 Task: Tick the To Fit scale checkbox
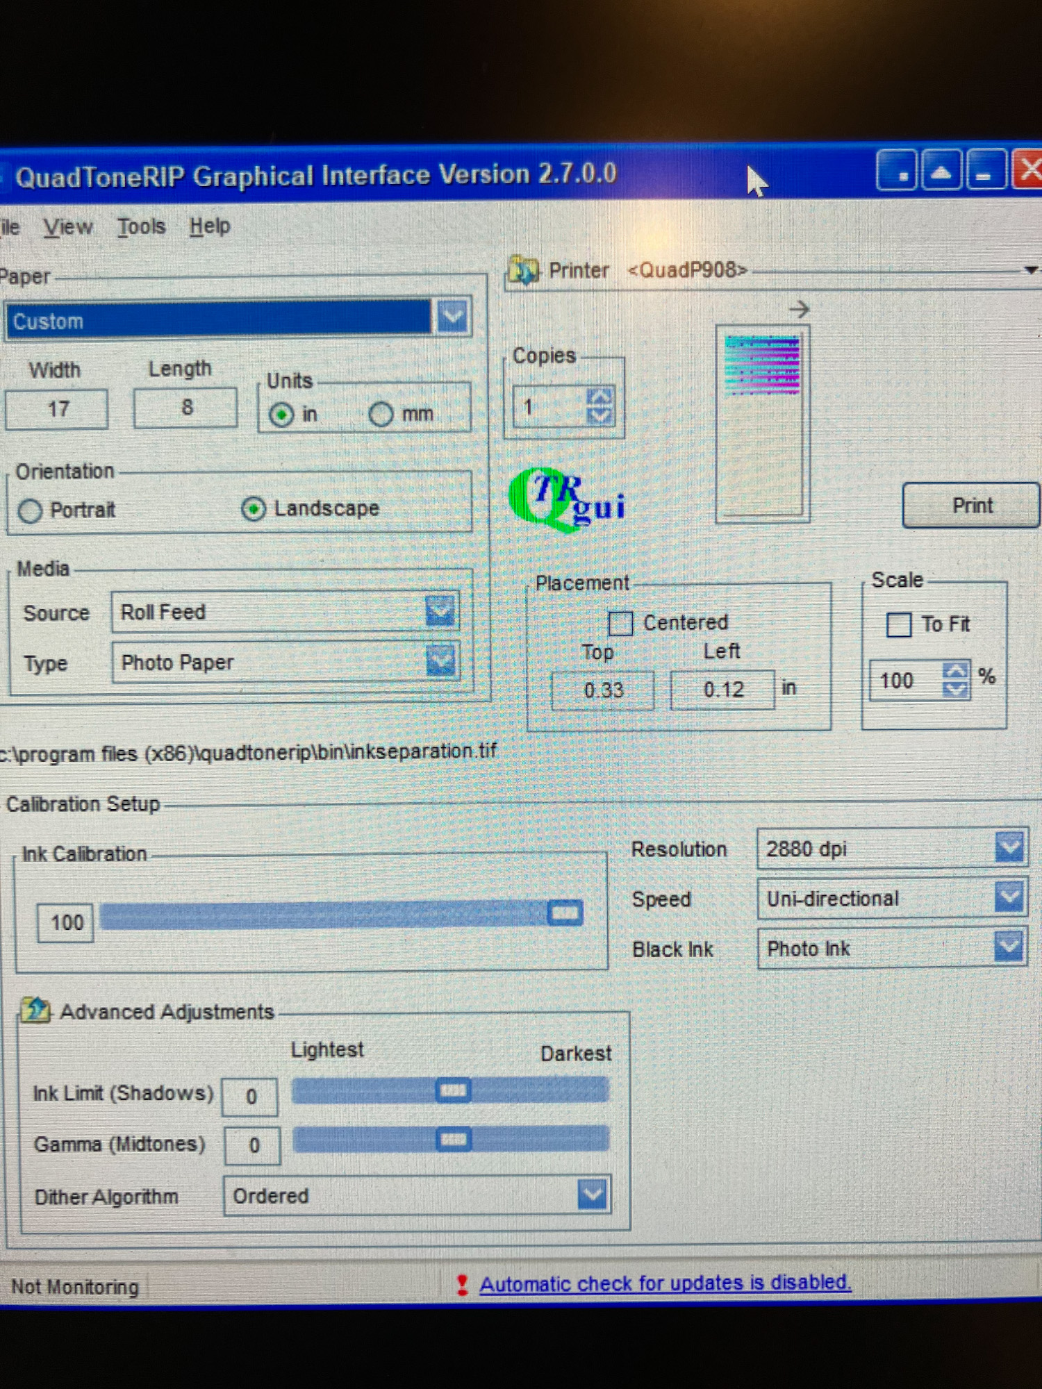(x=898, y=624)
